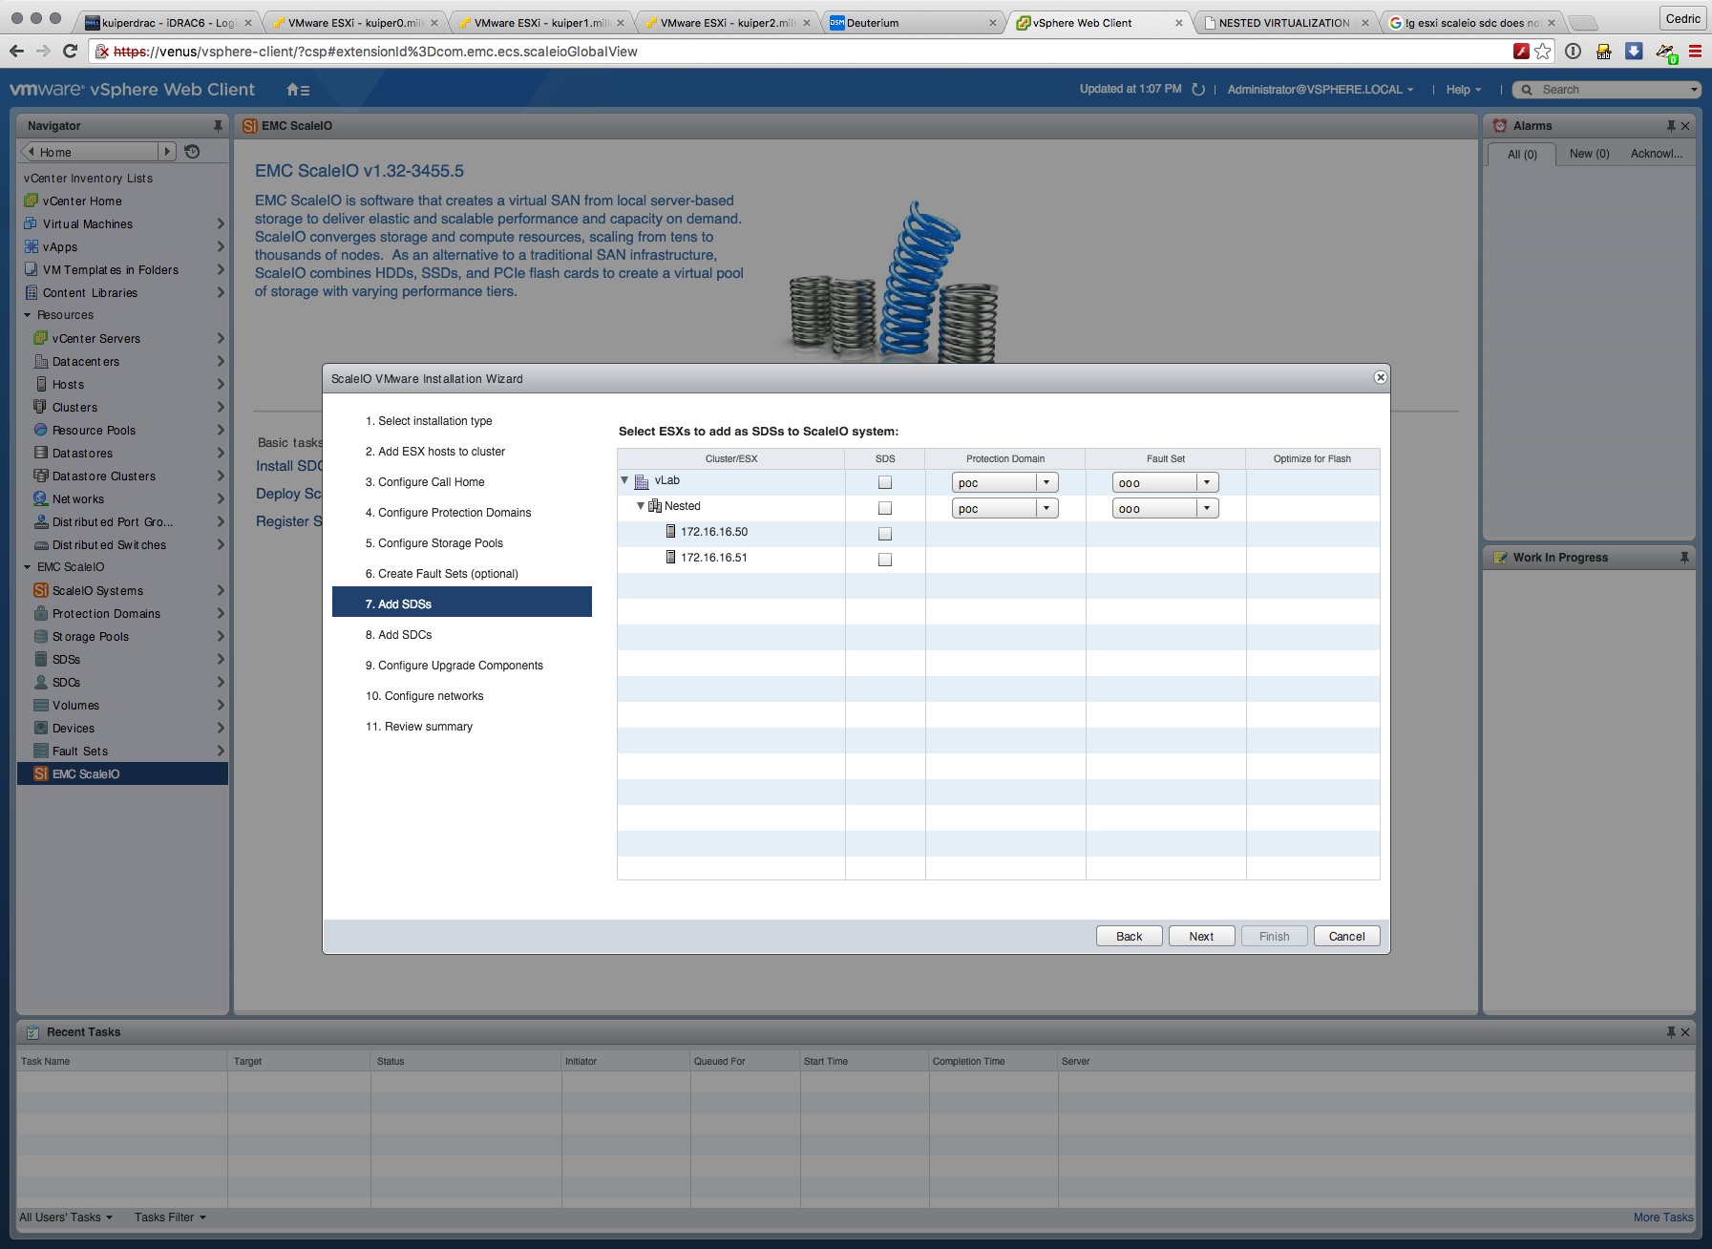Check SDS box for host 172.16.16.50
This screenshot has height=1249, width=1712.
(885, 534)
